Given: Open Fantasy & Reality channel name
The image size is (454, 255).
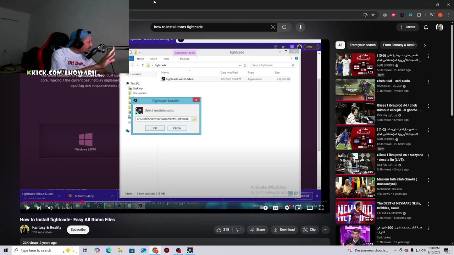Looking at the screenshot, I should coord(47,227).
